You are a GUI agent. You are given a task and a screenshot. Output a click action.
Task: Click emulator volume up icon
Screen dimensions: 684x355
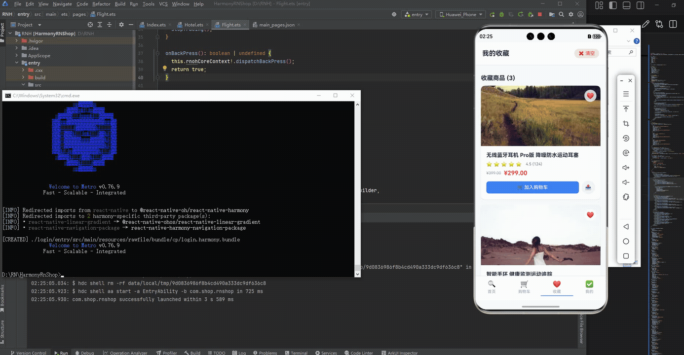626,168
